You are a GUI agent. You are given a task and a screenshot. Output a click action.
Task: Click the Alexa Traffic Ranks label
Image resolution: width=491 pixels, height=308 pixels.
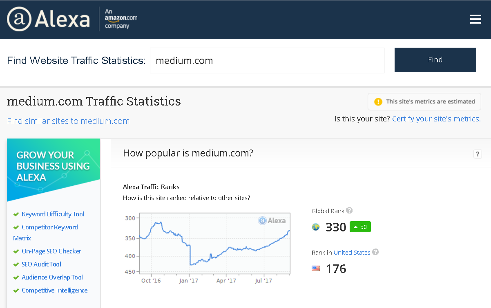(x=151, y=187)
